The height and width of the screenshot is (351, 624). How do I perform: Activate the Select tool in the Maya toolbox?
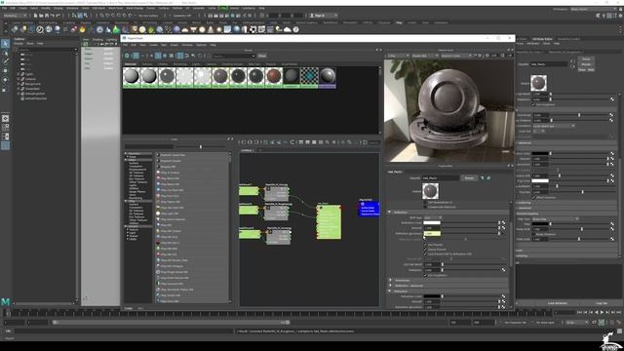[x=5, y=43]
